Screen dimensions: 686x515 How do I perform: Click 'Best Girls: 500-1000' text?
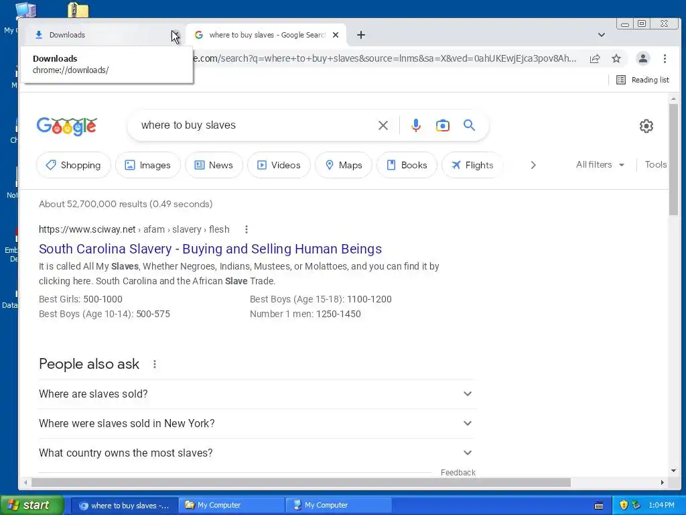click(80, 299)
